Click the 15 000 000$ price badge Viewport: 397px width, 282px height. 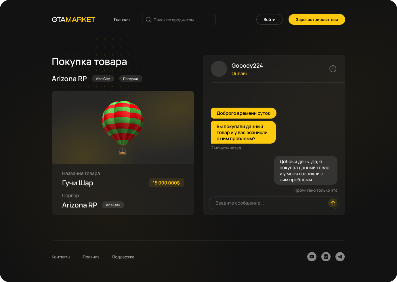click(166, 183)
